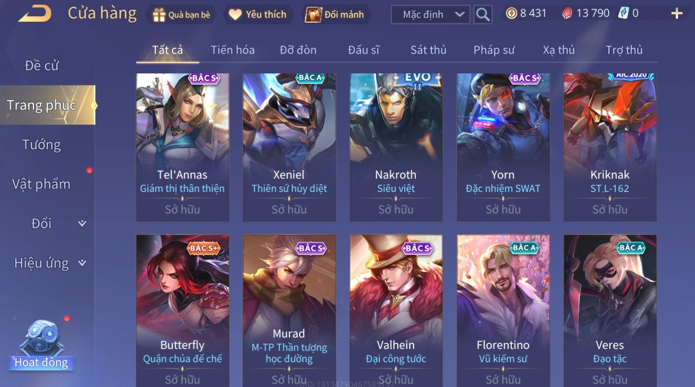695x387 pixels.
Task: Add currency with the plus icon
Action: coord(677,13)
